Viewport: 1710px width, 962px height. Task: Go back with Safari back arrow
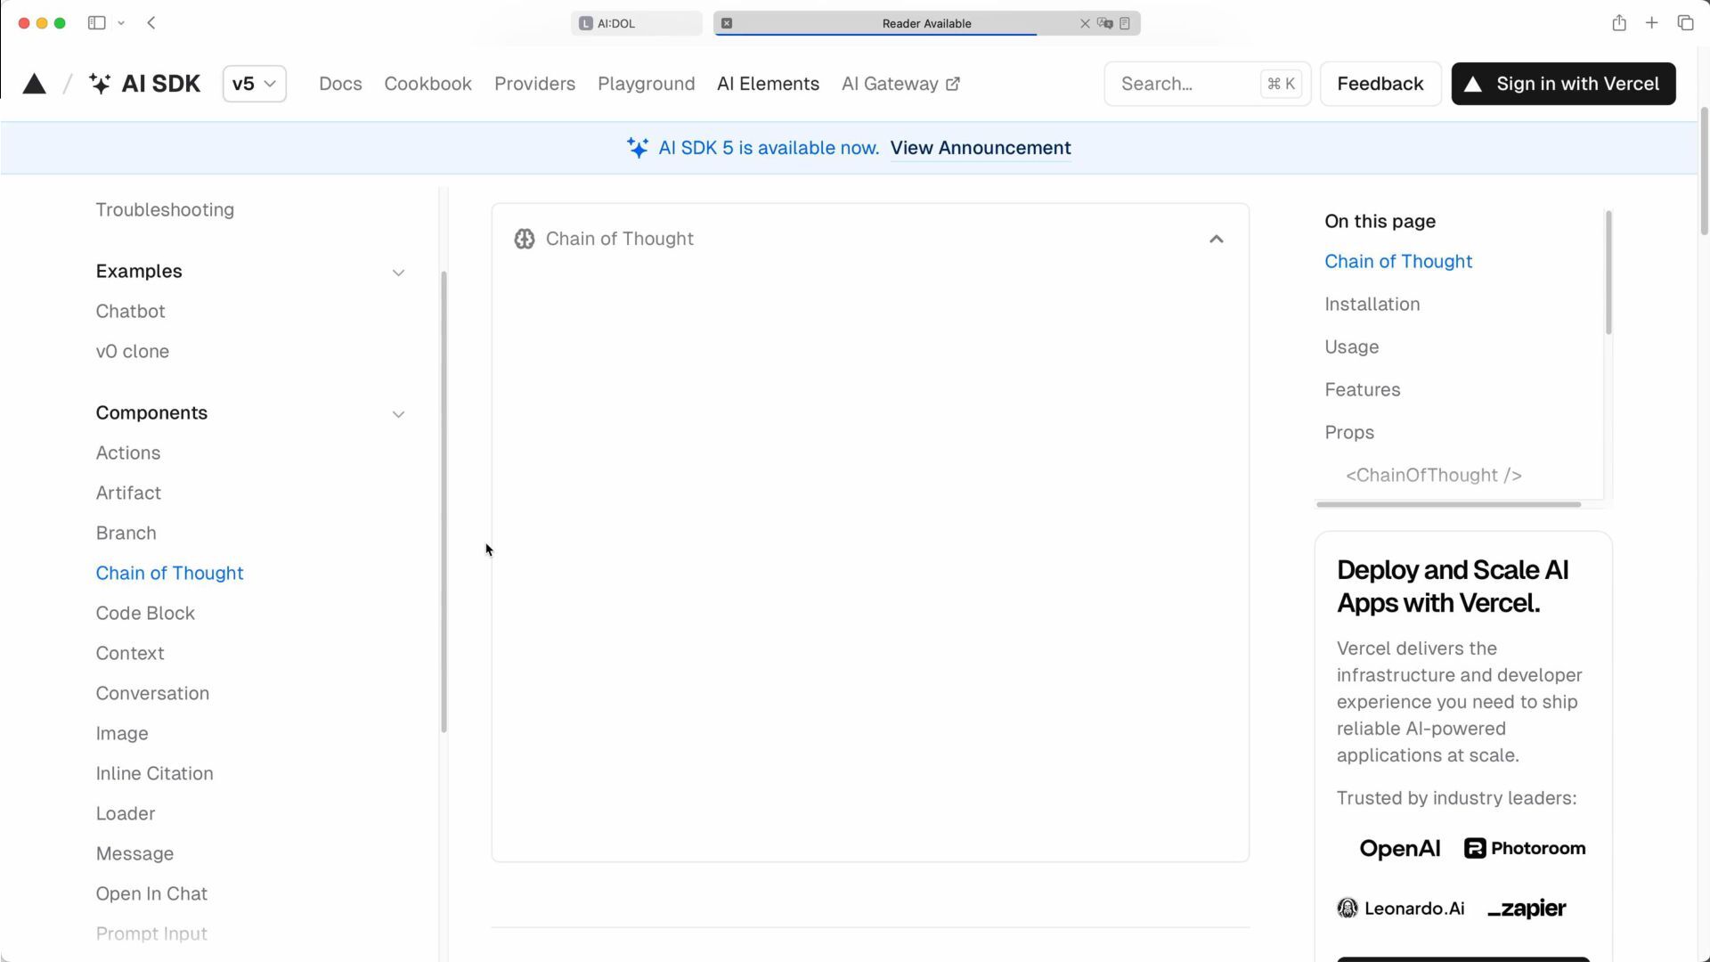[151, 23]
